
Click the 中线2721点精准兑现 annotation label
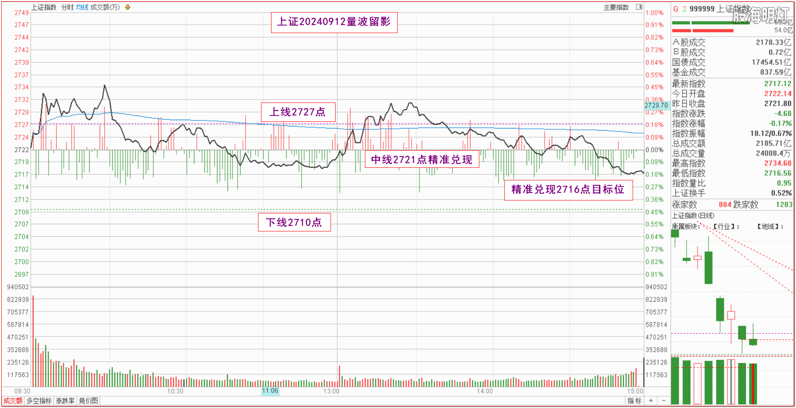click(422, 159)
